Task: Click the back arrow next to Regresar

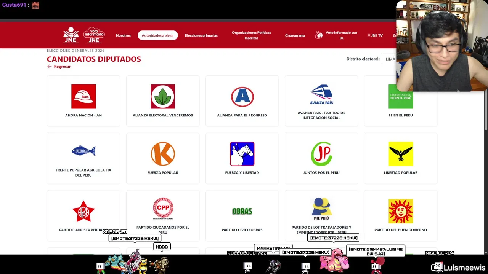Action: [49, 67]
